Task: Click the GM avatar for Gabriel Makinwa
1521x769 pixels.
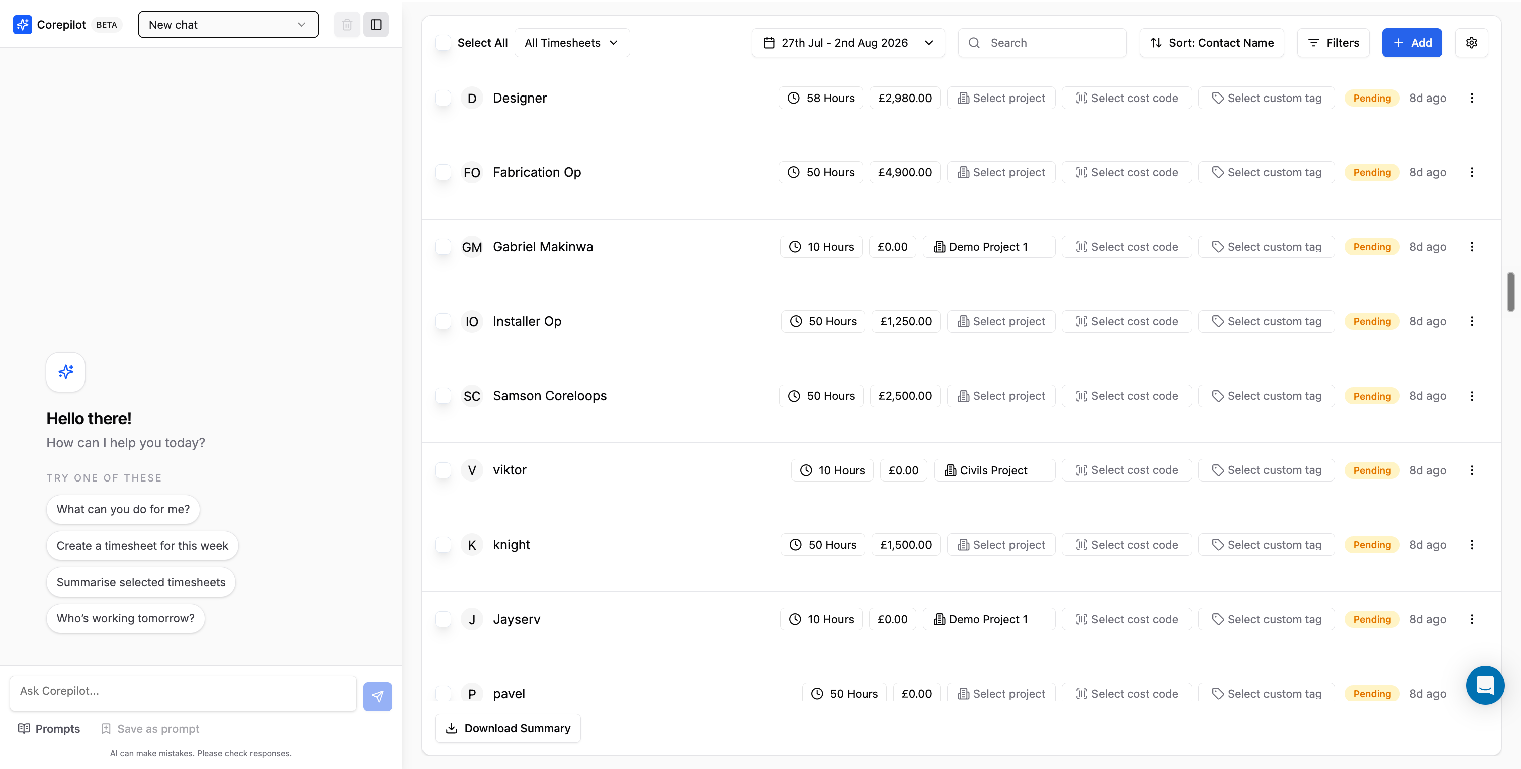Action: coord(472,247)
